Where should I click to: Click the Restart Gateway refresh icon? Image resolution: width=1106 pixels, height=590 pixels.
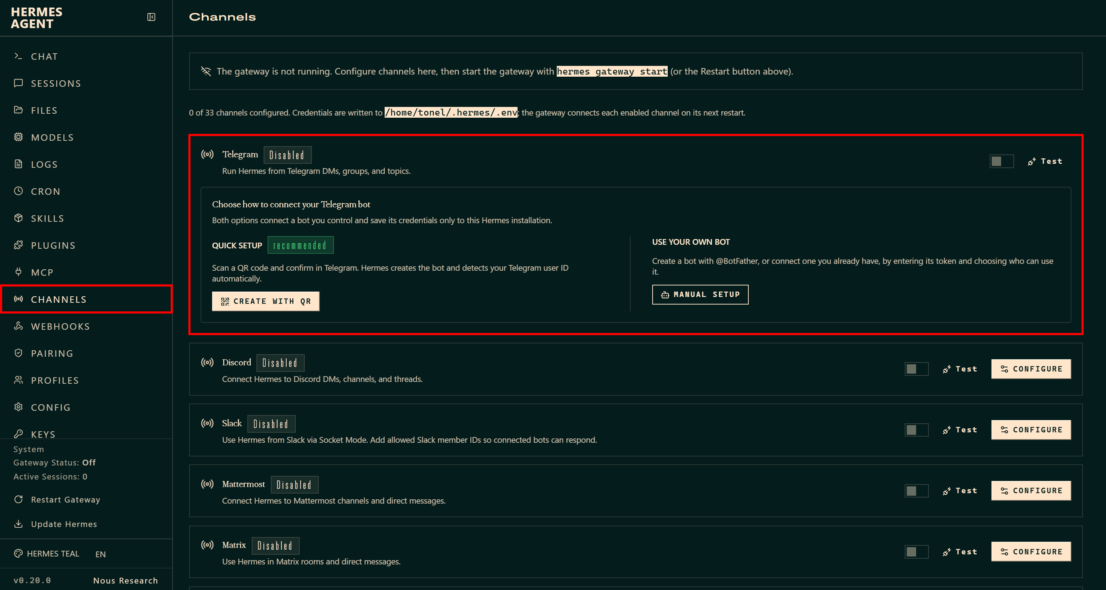18,499
